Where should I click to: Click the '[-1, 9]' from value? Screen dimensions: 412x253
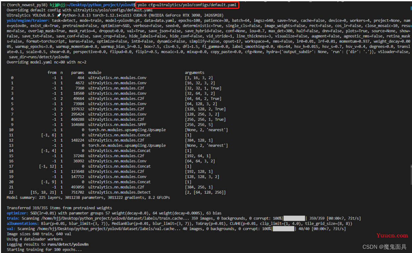(49, 182)
